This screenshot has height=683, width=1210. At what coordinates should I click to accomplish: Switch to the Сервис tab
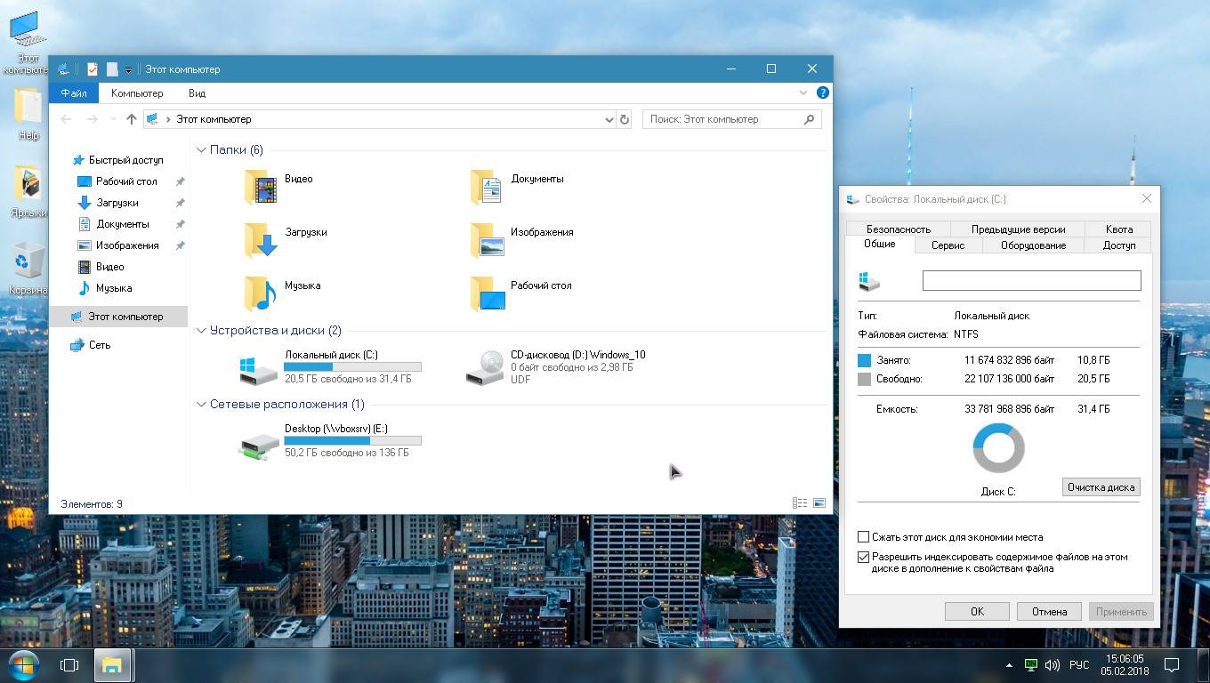coord(948,245)
